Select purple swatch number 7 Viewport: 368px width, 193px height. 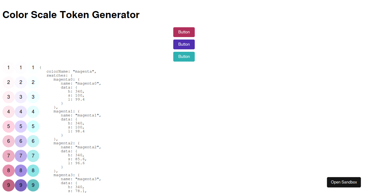click(21, 156)
